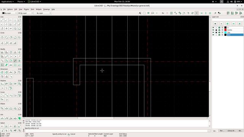Click Hide all layers button
Viewport: 244px width, 137px height.
point(221,24)
